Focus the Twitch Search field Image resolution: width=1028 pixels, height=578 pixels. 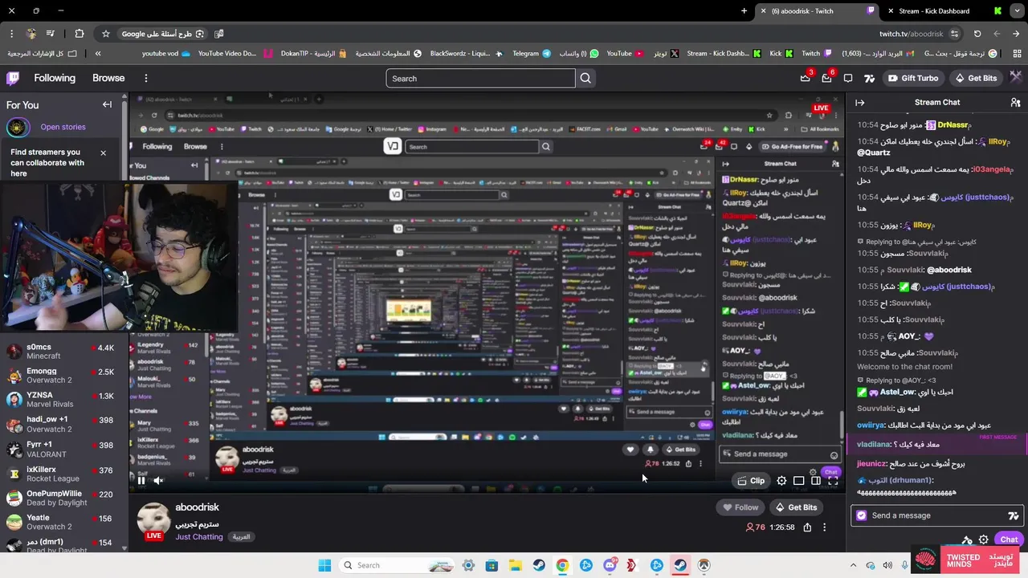coord(480,78)
